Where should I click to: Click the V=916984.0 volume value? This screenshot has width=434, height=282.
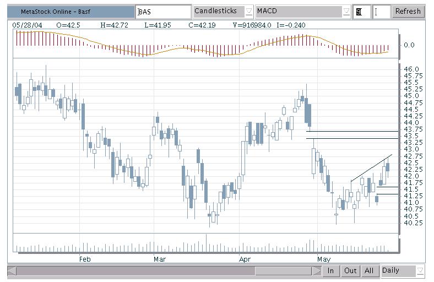click(252, 25)
